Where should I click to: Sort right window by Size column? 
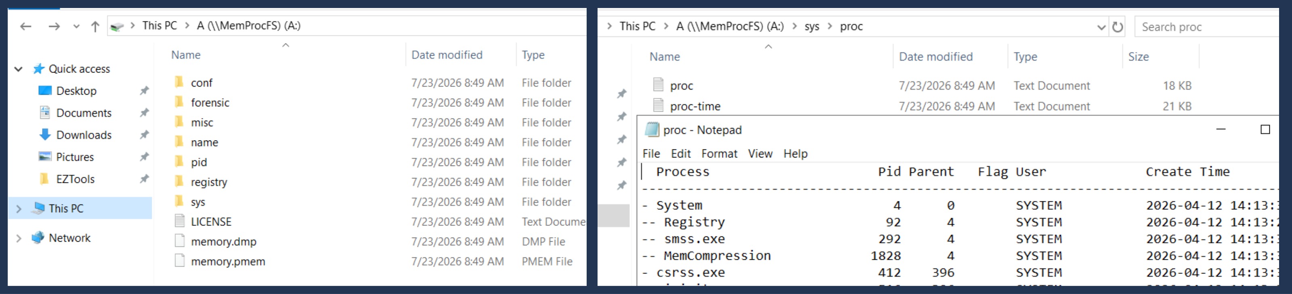pyautogui.click(x=1138, y=57)
